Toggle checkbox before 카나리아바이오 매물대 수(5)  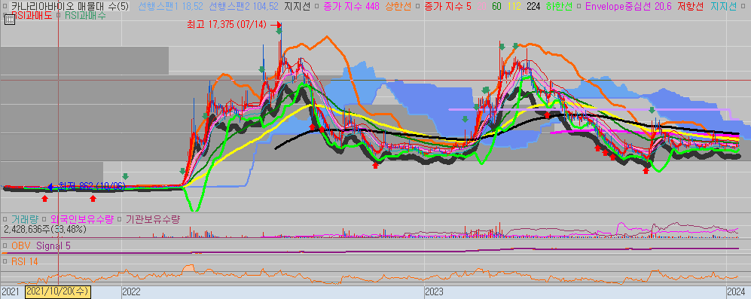pyautogui.click(x=5, y=7)
